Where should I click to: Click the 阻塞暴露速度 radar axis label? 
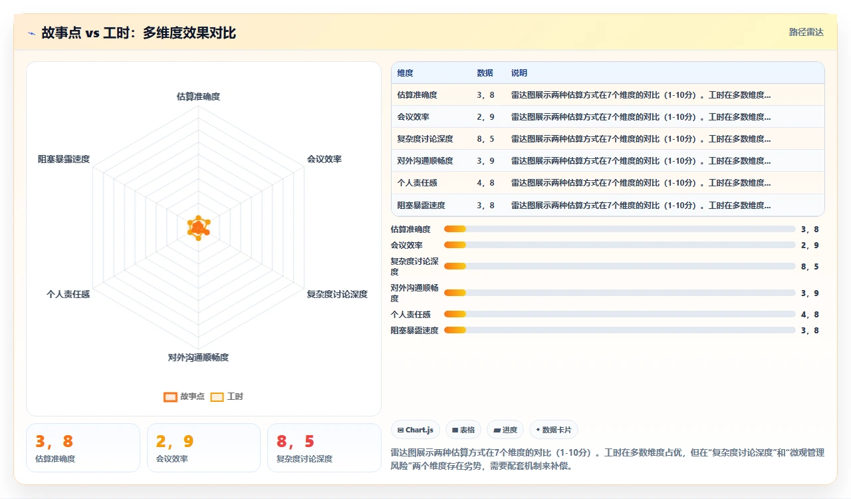pos(64,159)
